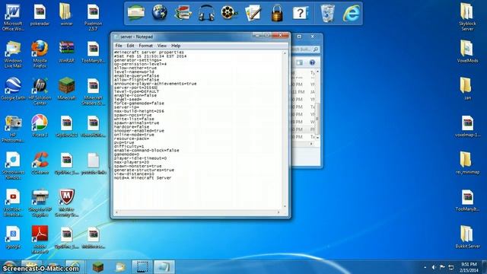Click the film reel icon in the dock

229,13
